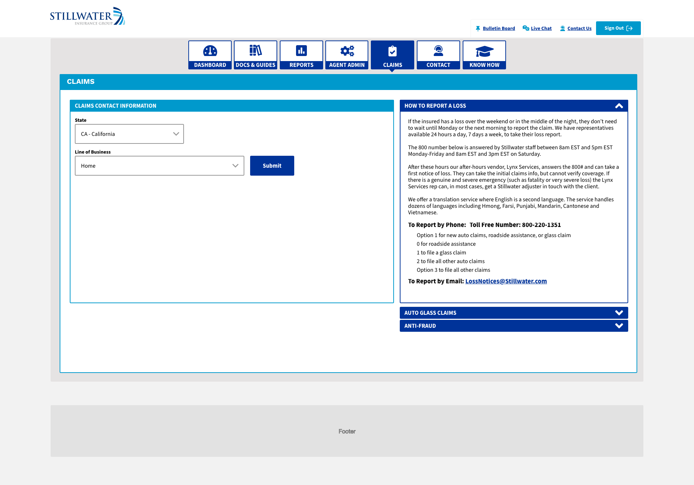Image resolution: width=694 pixels, height=485 pixels.
Task: Click the CLAIMS page title banner
Action: [x=348, y=82]
